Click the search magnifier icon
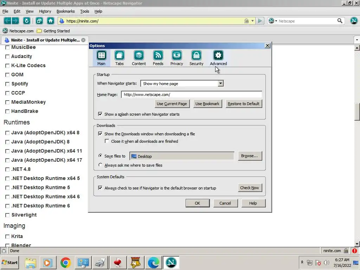Screen dimensions: 360x270 (340, 21)
